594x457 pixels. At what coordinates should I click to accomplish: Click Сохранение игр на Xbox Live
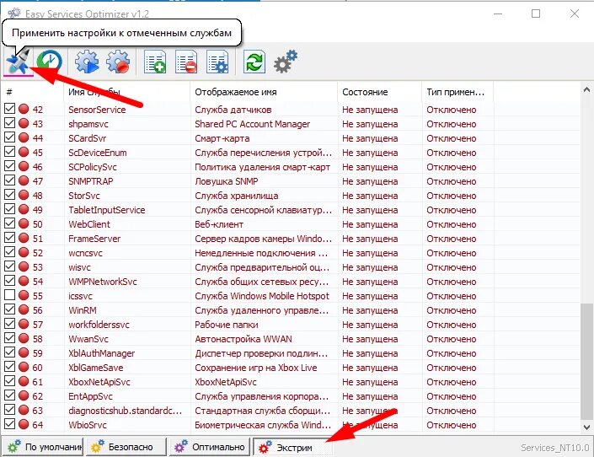tap(256, 368)
